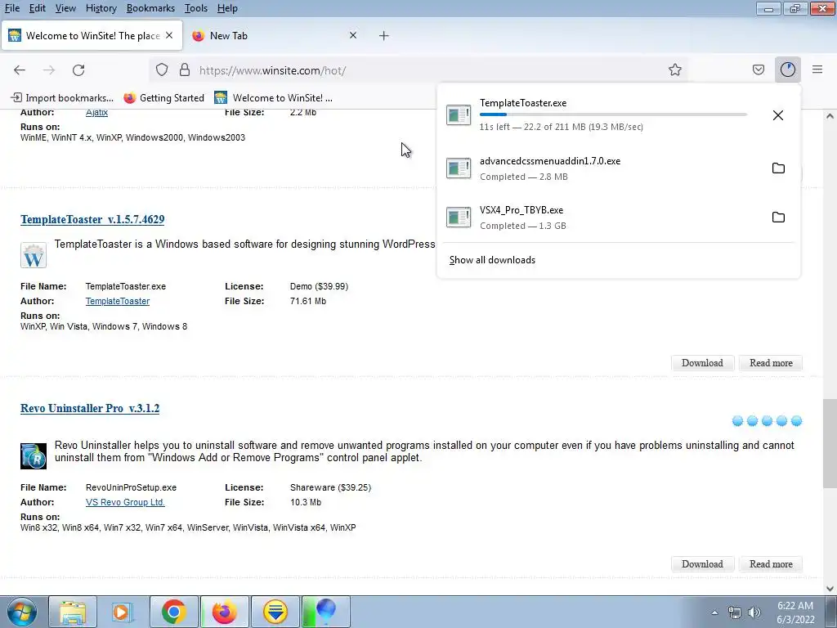Launch Windows Media Player from taskbar
The height and width of the screenshot is (628, 837).
[x=123, y=612]
